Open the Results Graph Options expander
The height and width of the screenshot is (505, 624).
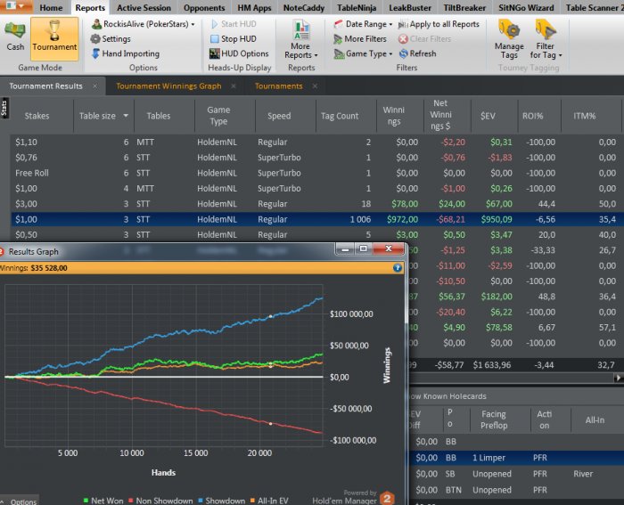coord(19,501)
